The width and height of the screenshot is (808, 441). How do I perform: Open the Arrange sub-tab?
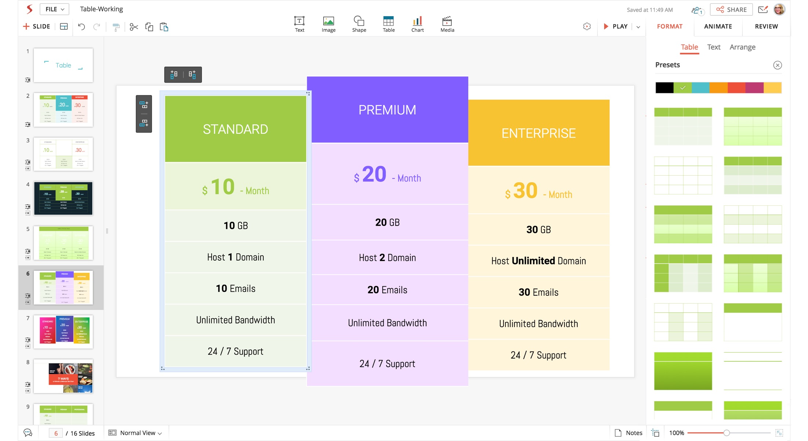[x=742, y=47]
